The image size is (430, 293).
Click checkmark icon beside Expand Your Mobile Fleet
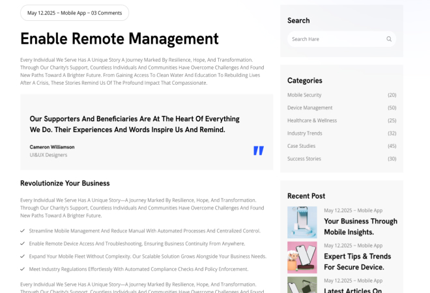pos(23,257)
